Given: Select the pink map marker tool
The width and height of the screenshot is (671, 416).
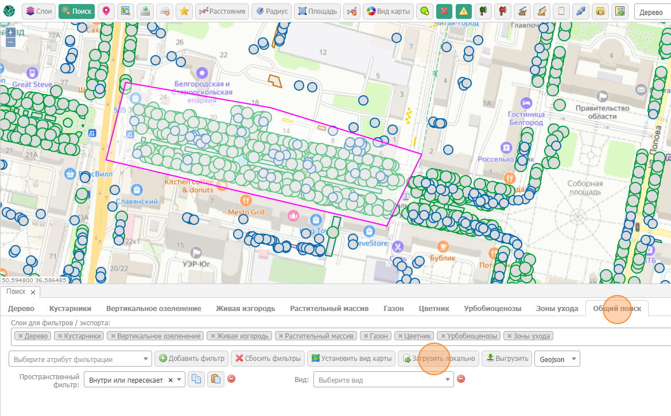Looking at the screenshot, I should pyautogui.click(x=106, y=11).
